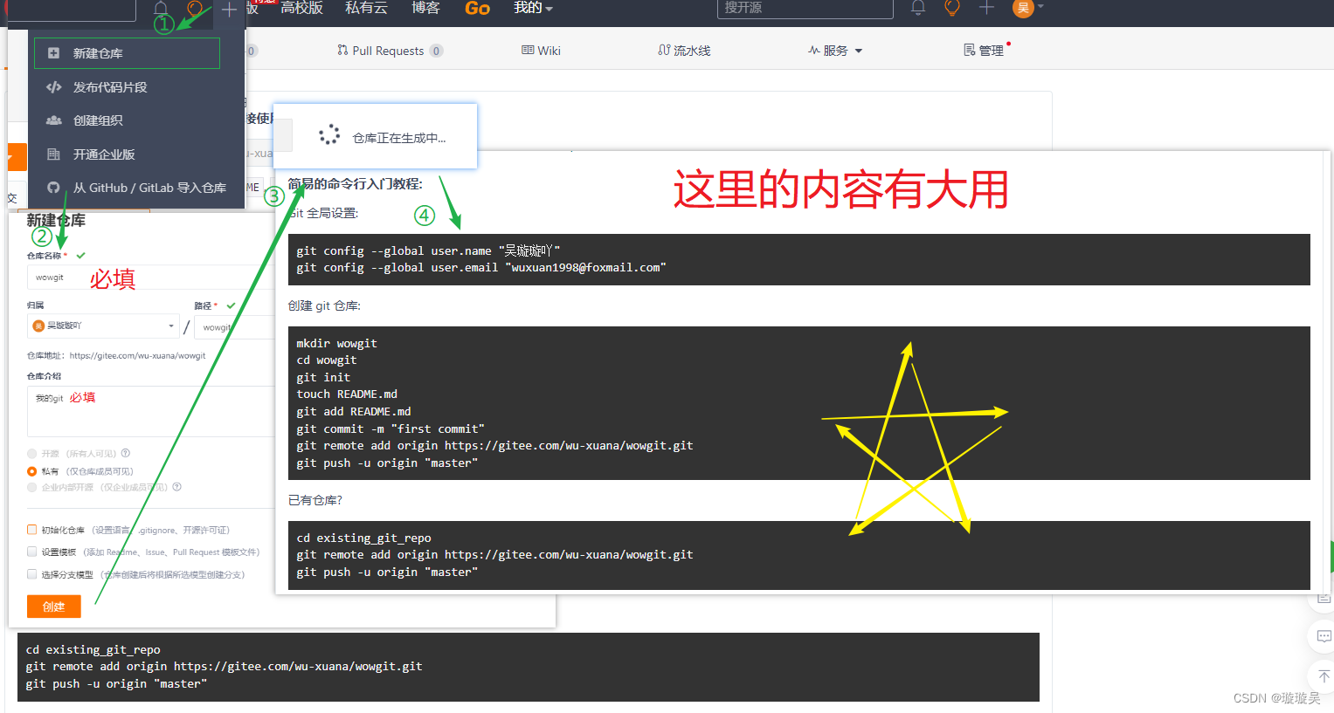The height and width of the screenshot is (713, 1334).
Task: Focus the 搜开源 search box
Action: pos(805,8)
